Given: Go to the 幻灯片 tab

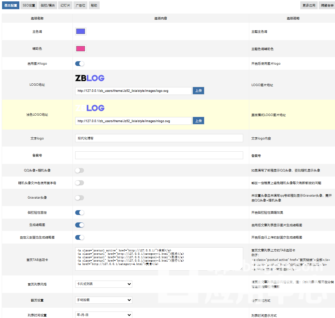Looking at the screenshot, I should coord(65,5).
